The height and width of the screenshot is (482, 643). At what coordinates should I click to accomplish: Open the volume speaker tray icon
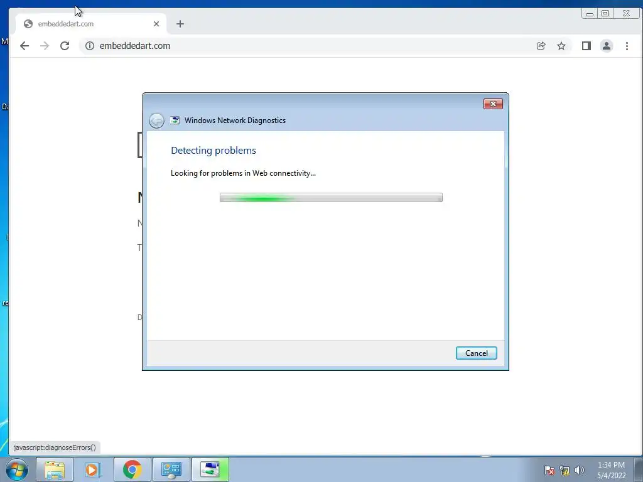click(580, 470)
